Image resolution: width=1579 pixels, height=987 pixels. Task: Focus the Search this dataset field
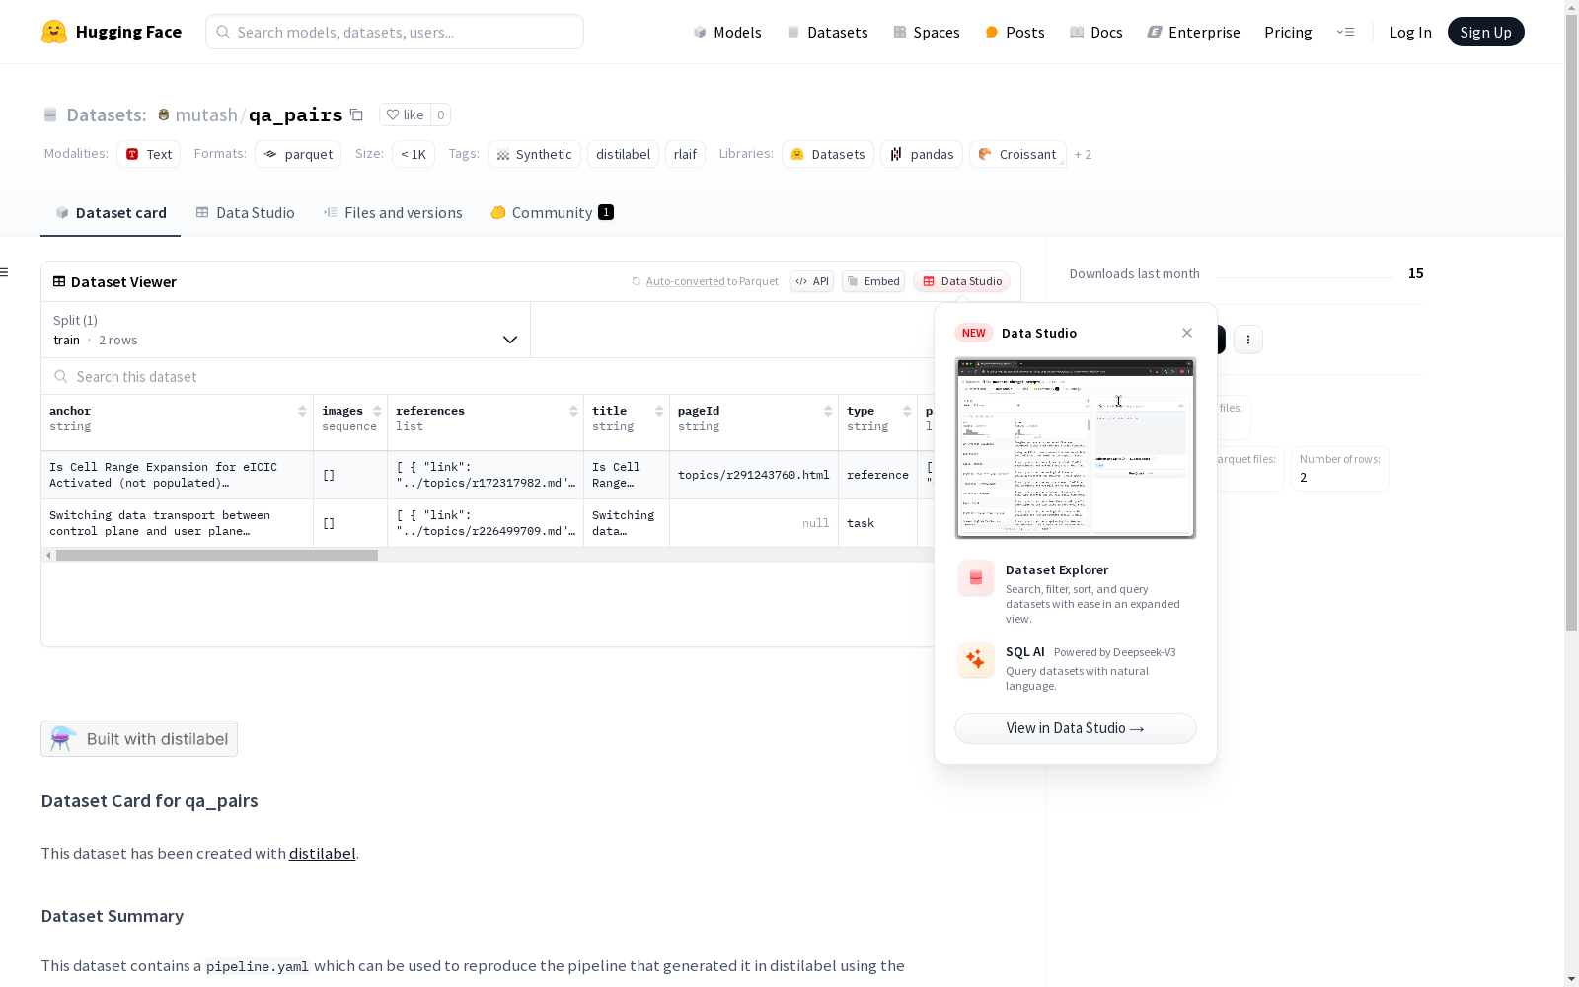tap(489, 376)
